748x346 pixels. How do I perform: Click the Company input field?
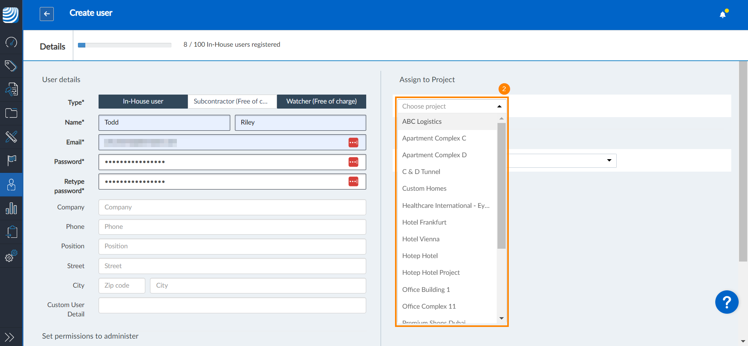tap(232, 207)
